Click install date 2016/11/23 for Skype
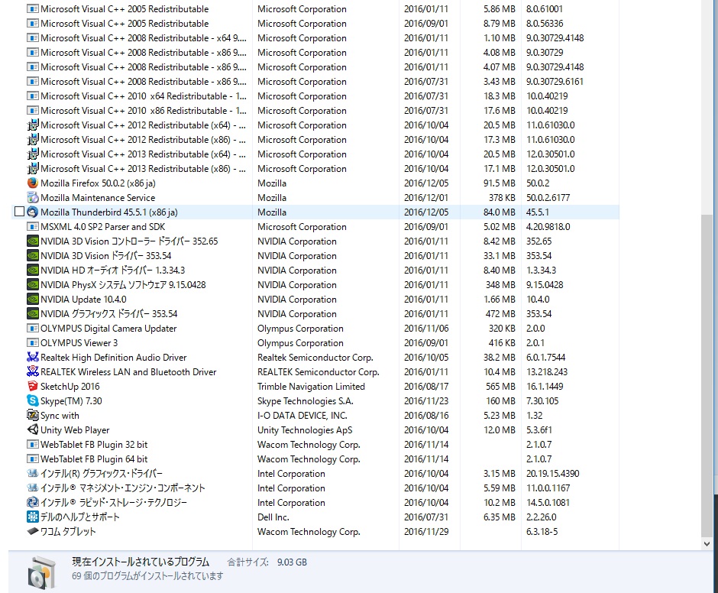 [x=426, y=401]
